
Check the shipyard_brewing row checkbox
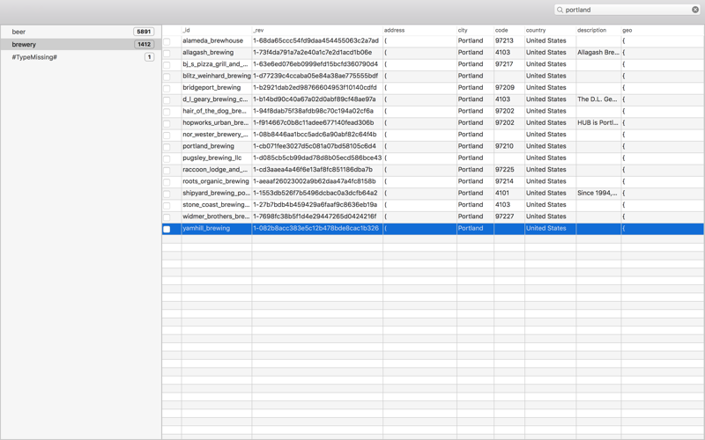click(167, 194)
